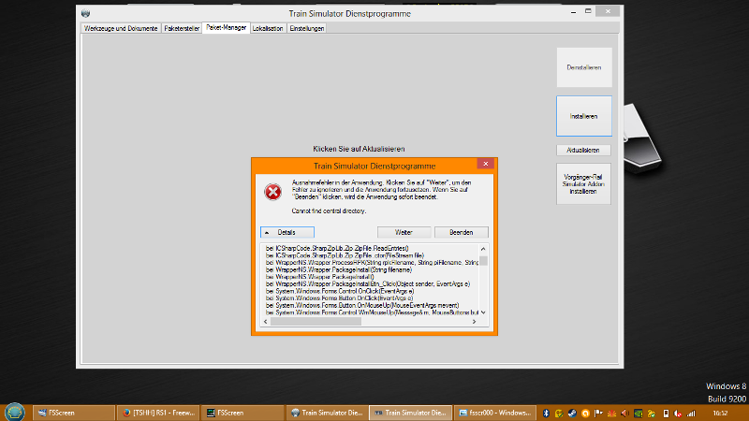Open the Action Center flag icon
Screen dimensions: 749x421
click(x=598, y=414)
